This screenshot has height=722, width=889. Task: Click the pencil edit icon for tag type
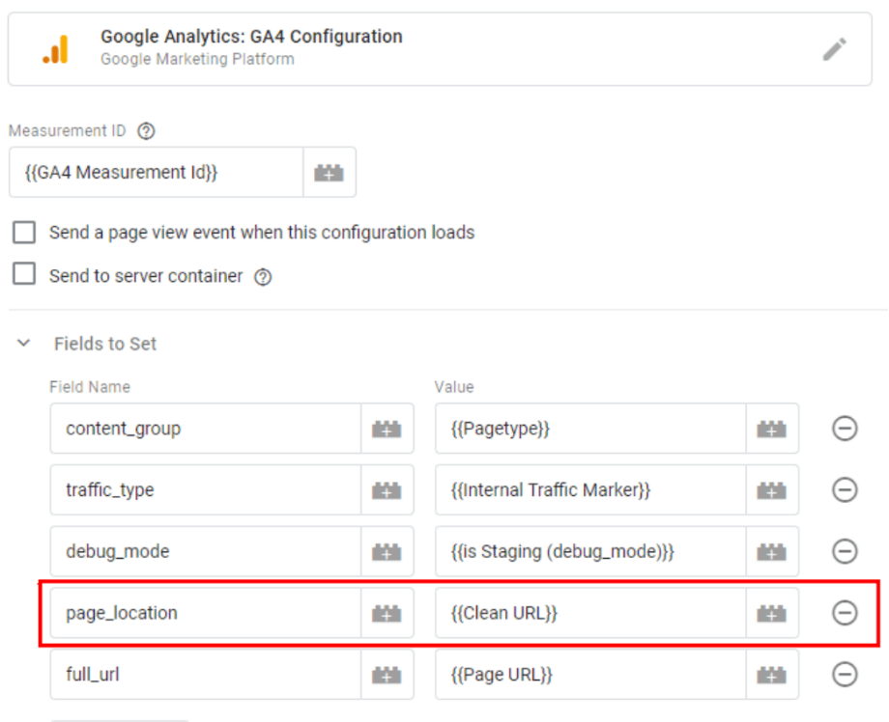[834, 49]
